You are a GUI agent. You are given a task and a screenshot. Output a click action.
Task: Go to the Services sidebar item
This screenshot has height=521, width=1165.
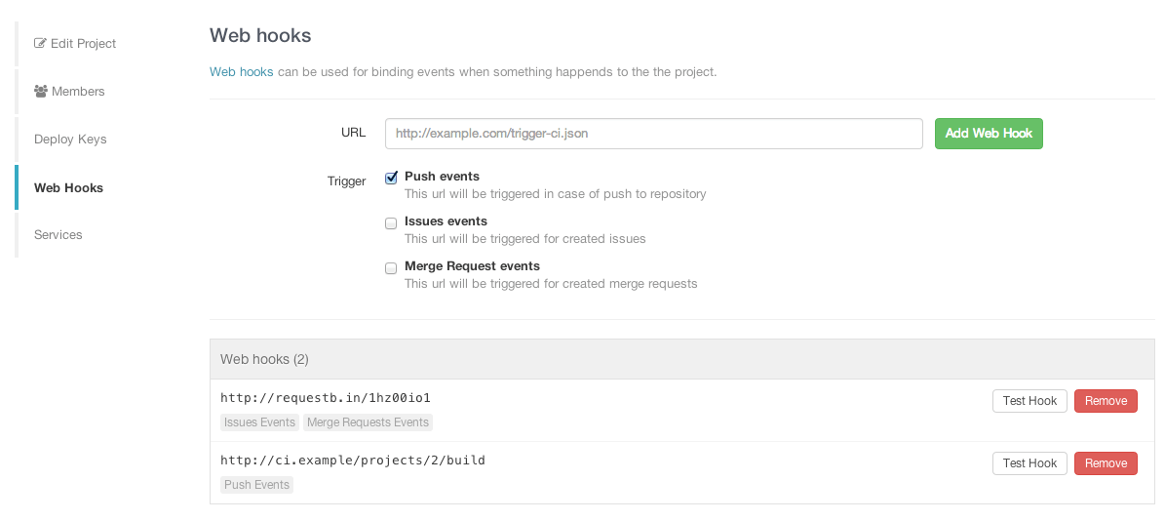click(x=58, y=235)
